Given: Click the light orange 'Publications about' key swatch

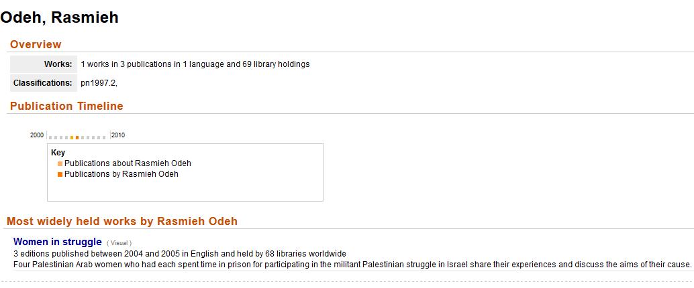Looking at the screenshot, I should [x=60, y=163].
